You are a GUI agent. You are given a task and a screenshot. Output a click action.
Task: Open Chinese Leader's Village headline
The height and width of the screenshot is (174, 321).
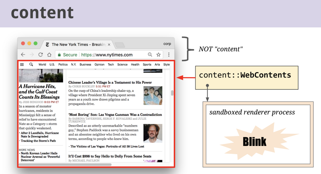pos(110,83)
